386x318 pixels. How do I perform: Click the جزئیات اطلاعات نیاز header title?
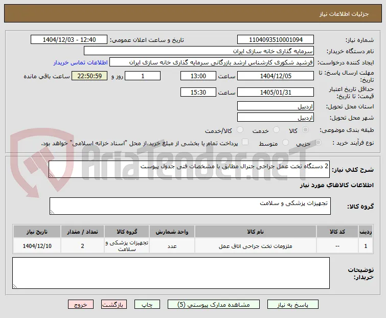344,14
